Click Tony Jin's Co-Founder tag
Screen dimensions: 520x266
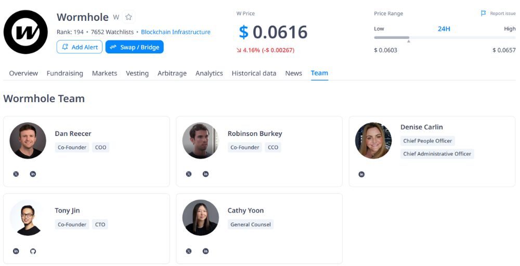(72, 225)
